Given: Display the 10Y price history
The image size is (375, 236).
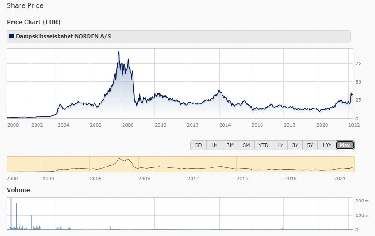Looking at the screenshot, I should 326,145.
